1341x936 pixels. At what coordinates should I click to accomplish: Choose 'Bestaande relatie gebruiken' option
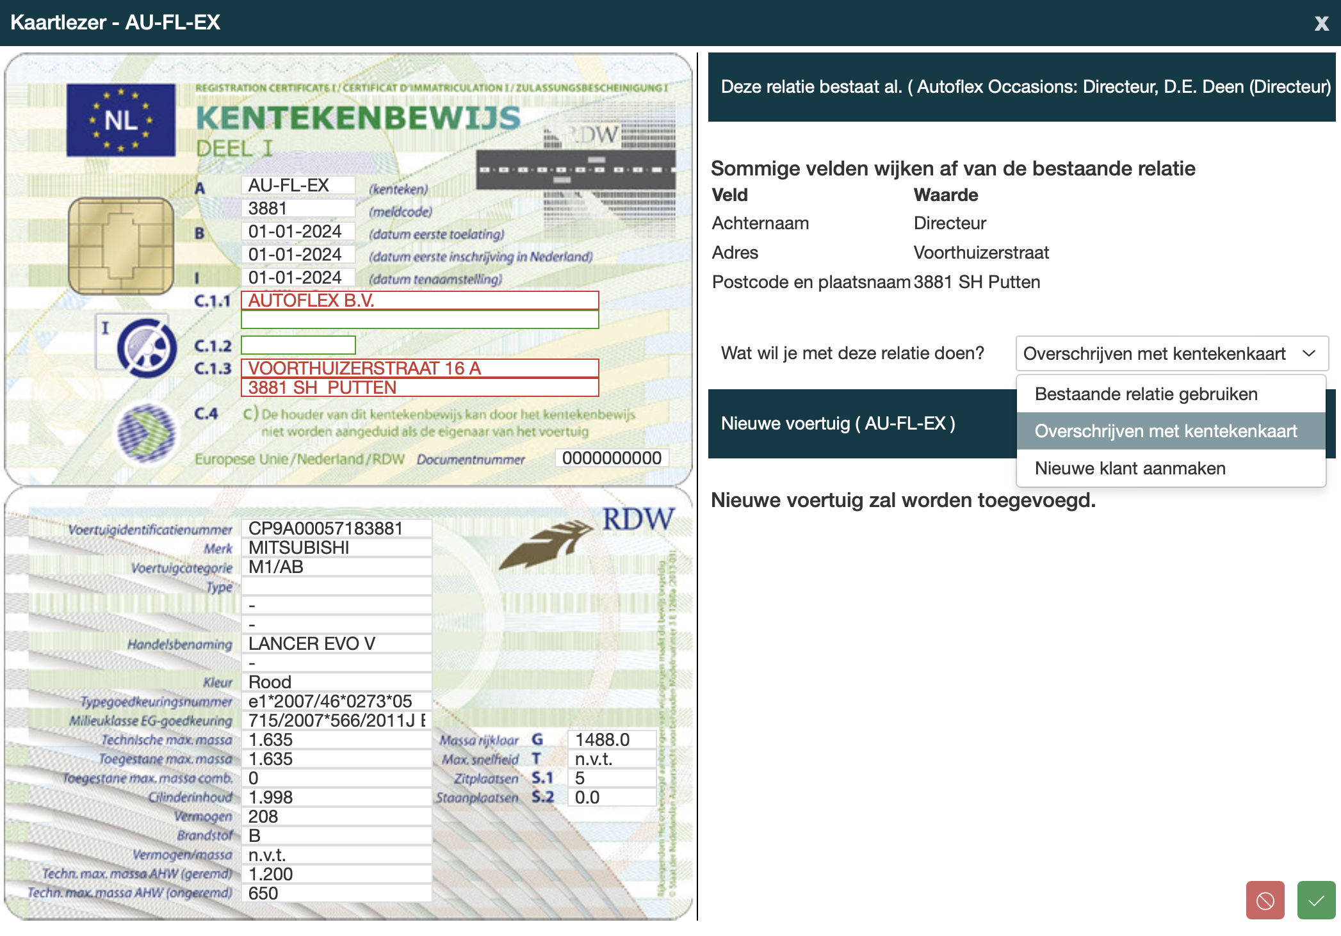point(1146,394)
